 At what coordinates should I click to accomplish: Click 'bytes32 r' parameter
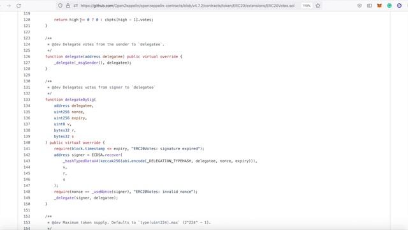pos(64,130)
